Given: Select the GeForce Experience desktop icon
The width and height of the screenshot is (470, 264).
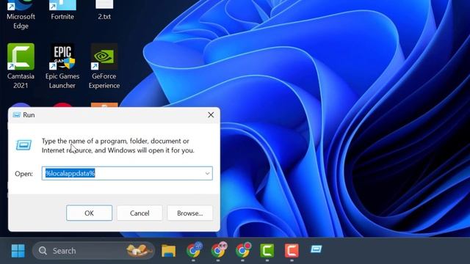Looking at the screenshot, I should click(x=104, y=66).
